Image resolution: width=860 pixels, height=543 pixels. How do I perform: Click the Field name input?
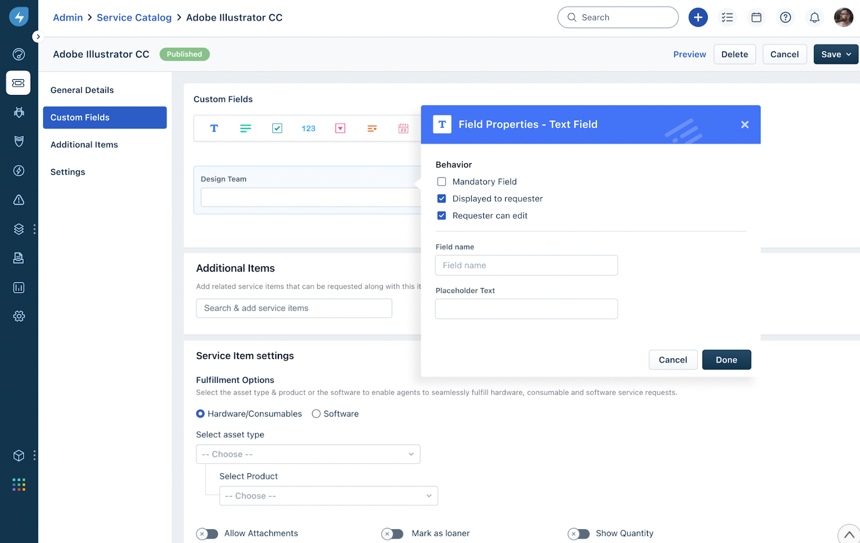pos(526,265)
